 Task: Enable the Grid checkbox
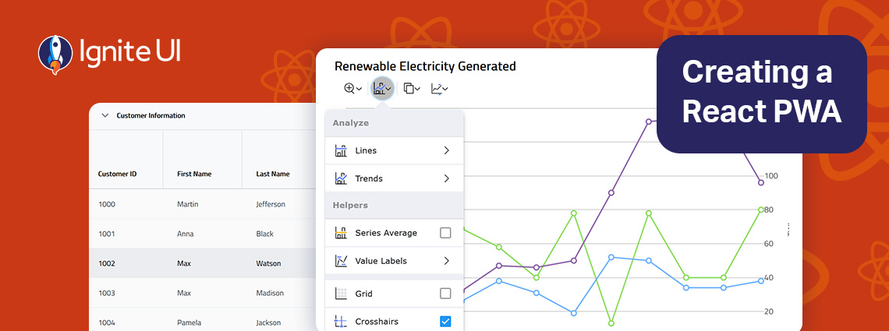[x=445, y=294]
